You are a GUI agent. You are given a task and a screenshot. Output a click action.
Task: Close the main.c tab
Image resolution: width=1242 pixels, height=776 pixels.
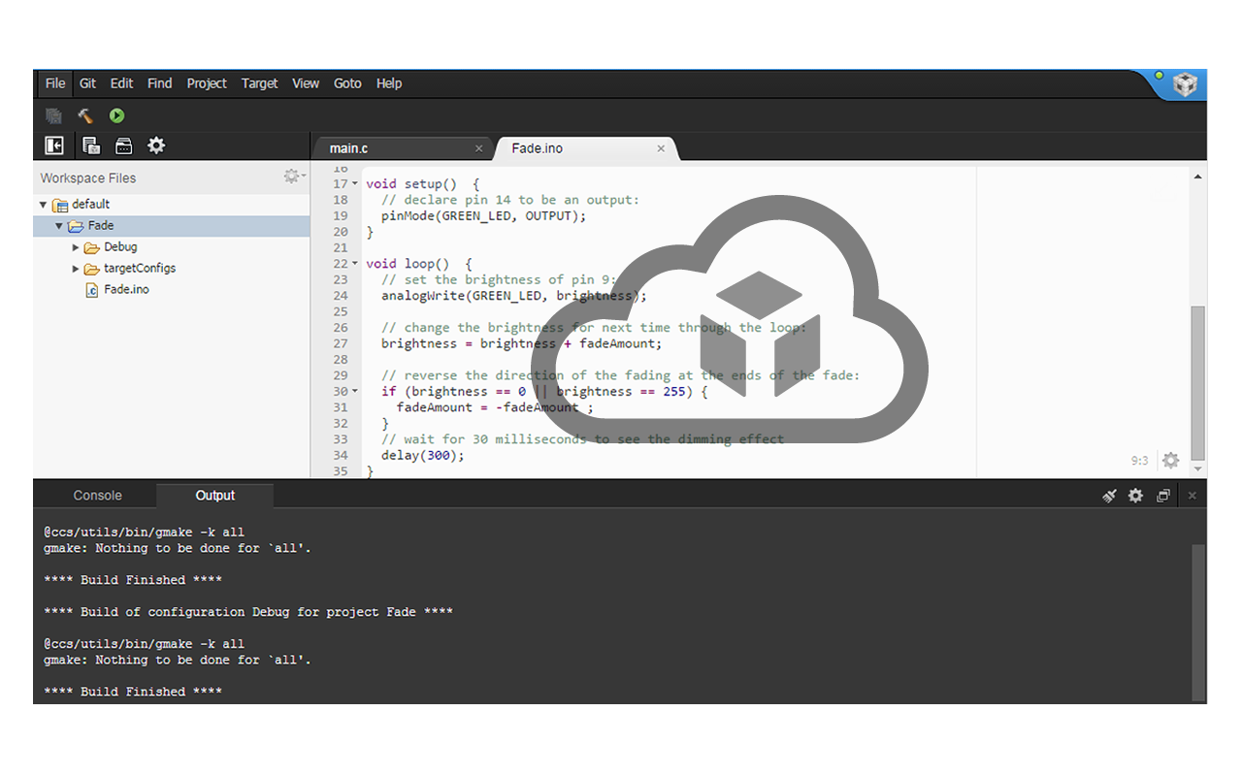(478, 148)
